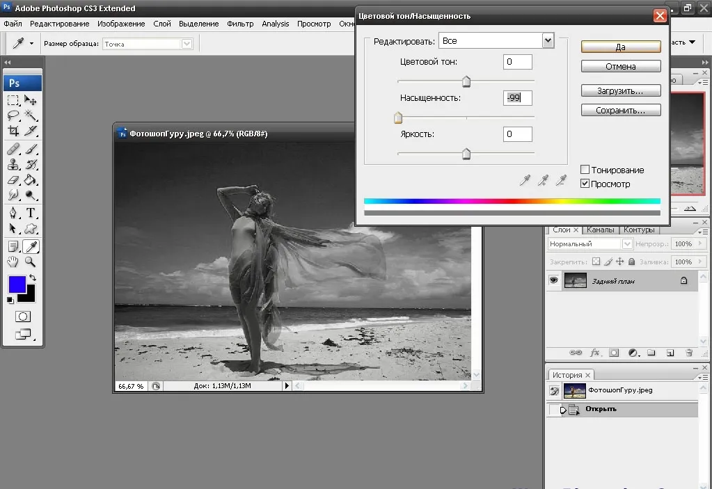Select the Eraser tool
Screen dimensions: 712x489
click(14, 180)
